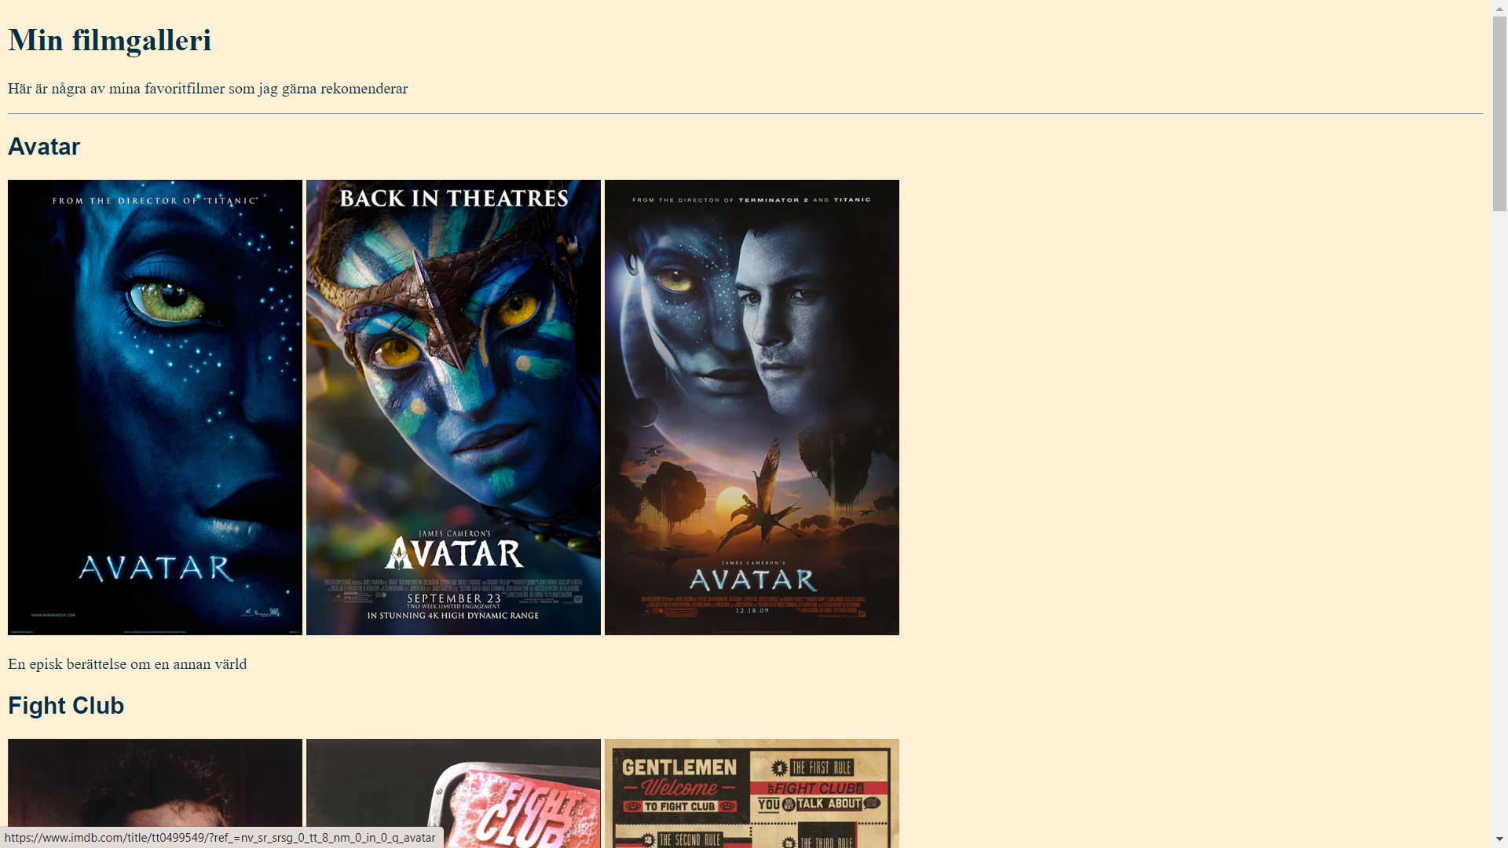Click the Fight Club section heading
This screenshot has width=1508, height=848.
pyautogui.click(x=66, y=706)
